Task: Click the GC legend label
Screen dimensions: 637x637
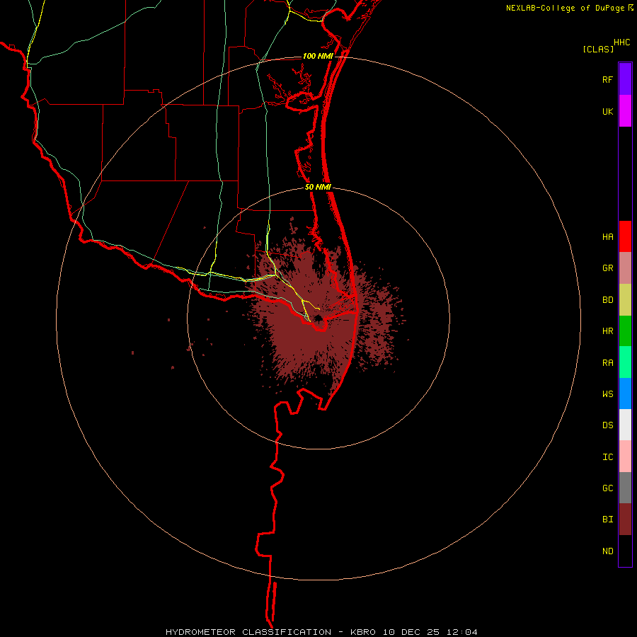Action: pyautogui.click(x=607, y=488)
